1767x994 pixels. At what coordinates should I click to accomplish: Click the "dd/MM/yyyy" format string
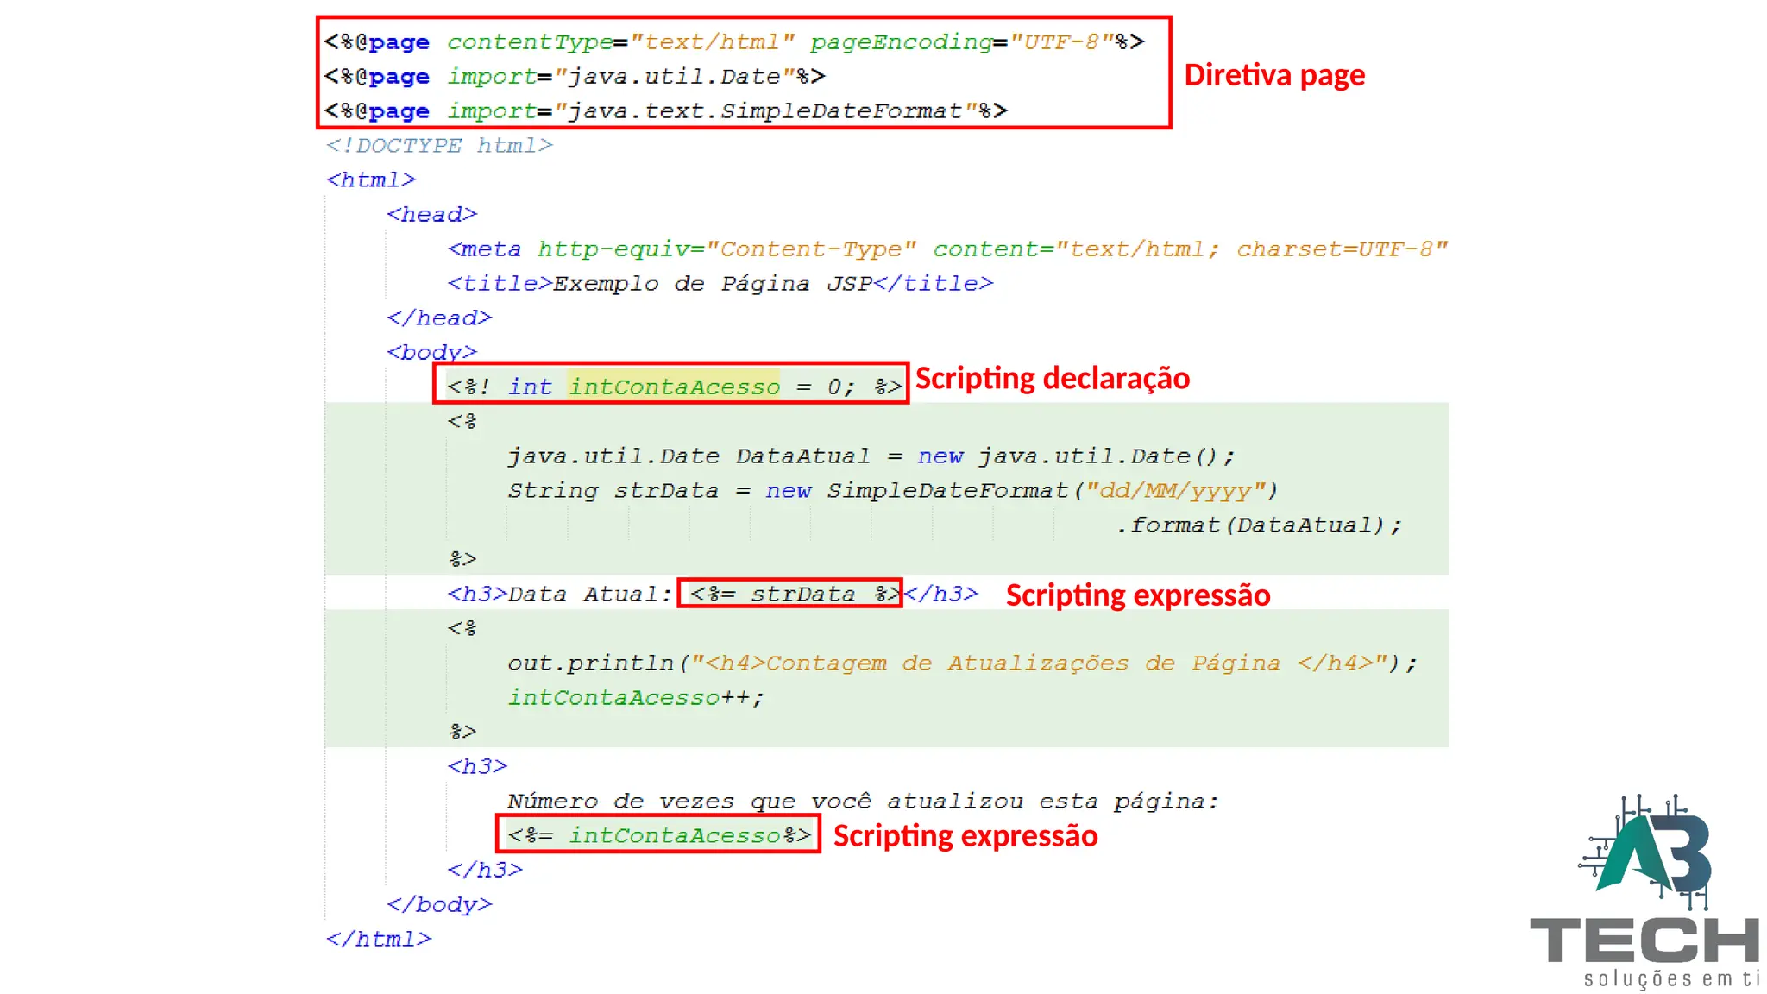coord(1174,491)
